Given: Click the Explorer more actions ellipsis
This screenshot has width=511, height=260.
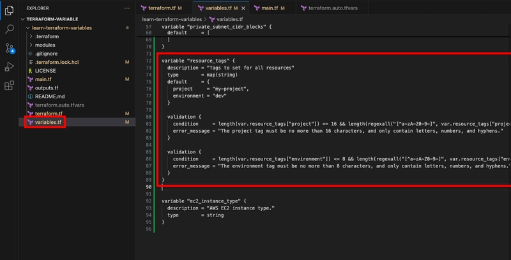Looking at the screenshot, I should tap(126, 8).
